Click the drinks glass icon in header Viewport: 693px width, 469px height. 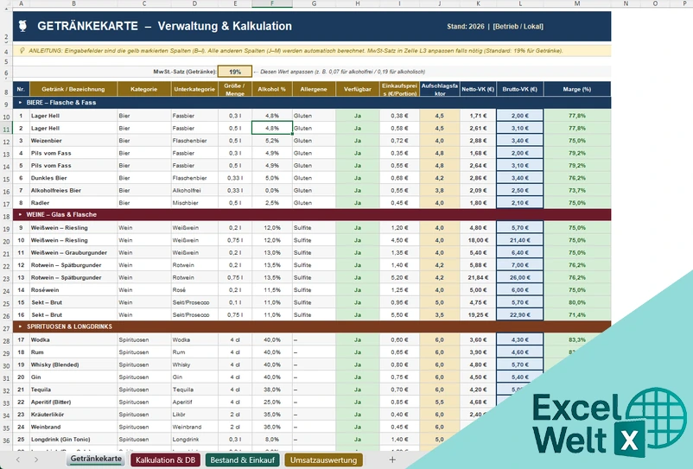23,26
